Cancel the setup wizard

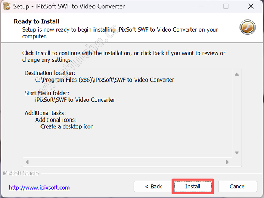(x=237, y=187)
